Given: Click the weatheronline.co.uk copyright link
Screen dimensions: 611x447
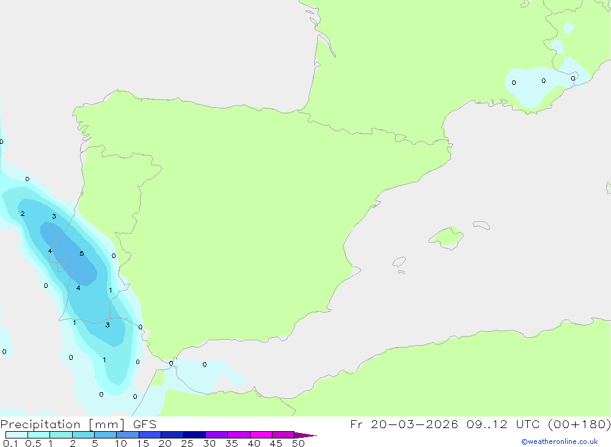Looking at the screenshot, I should coord(559,442).
